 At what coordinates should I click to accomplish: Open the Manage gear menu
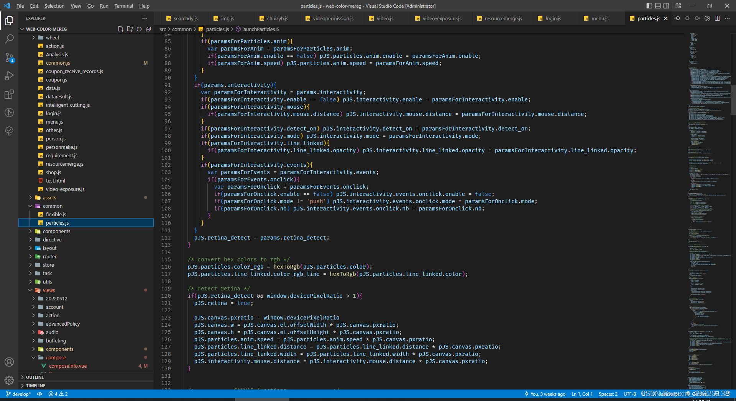9,380
